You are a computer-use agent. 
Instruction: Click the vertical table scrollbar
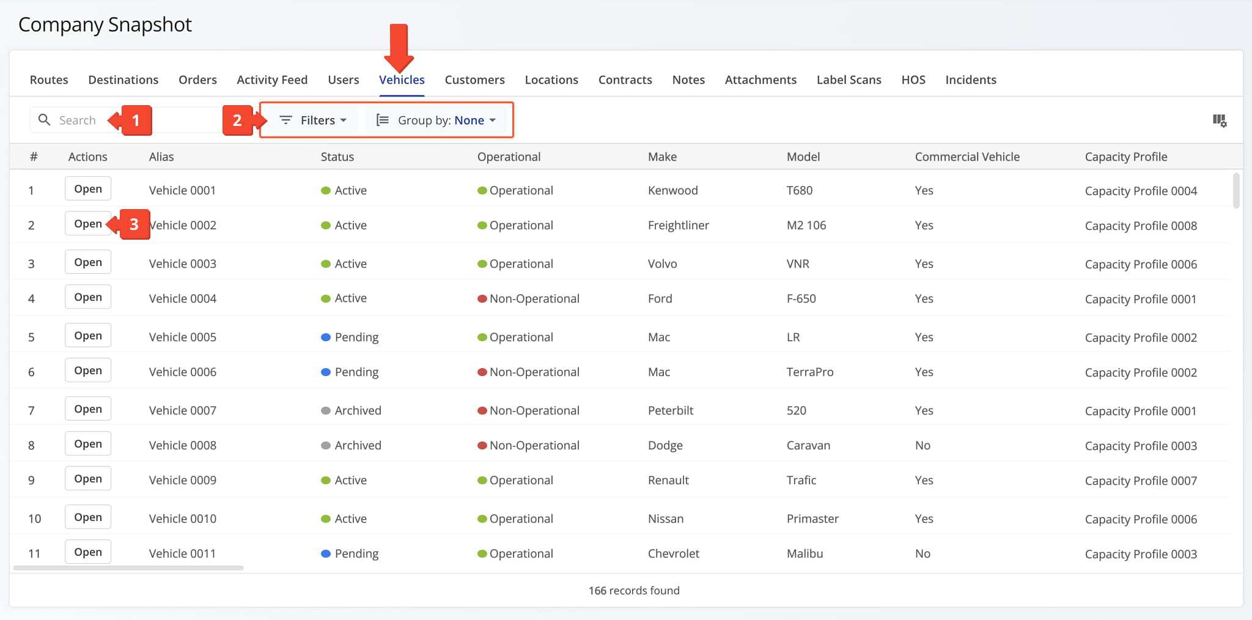(x=1236, y=191)
